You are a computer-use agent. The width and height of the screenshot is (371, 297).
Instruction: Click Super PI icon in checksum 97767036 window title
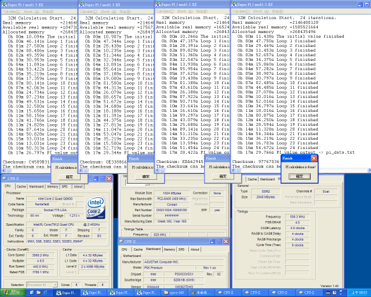234,4
